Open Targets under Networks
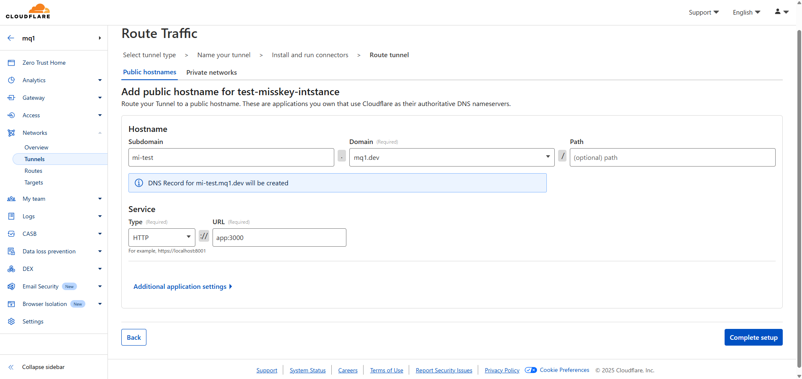This screenshot has width=802, height=379. click(34, 182)
